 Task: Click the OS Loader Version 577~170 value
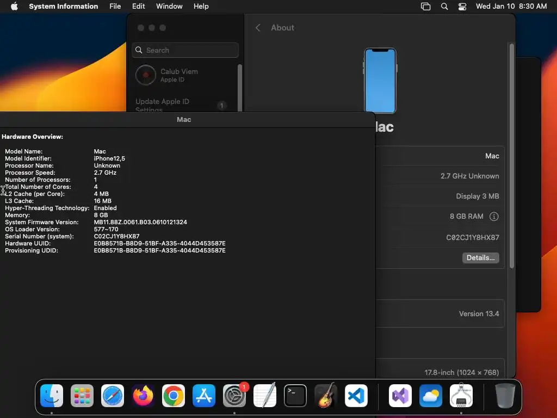coord(106,229)
